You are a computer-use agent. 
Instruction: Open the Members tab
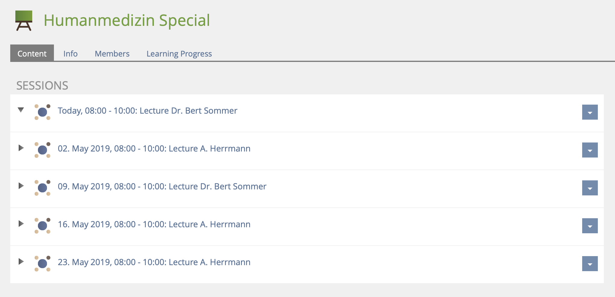point(112,54)
